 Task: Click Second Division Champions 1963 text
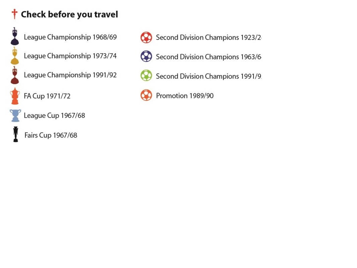(209, 57)
